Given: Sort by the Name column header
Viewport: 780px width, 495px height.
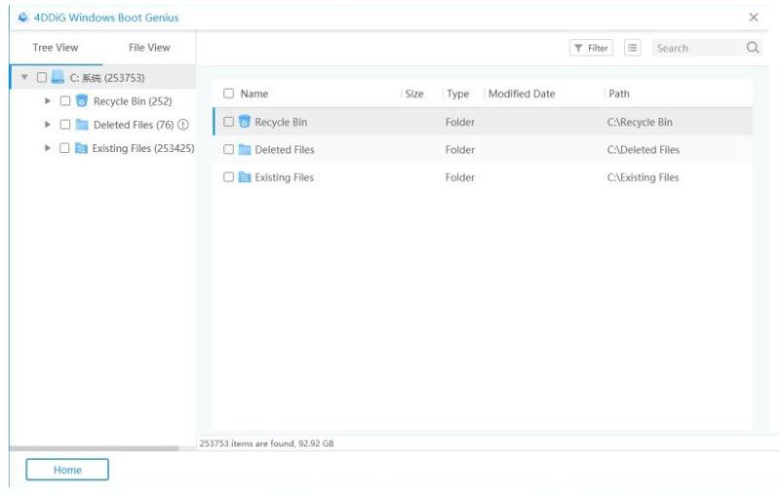Looking at the screenshot, I should tap(254, 94).
